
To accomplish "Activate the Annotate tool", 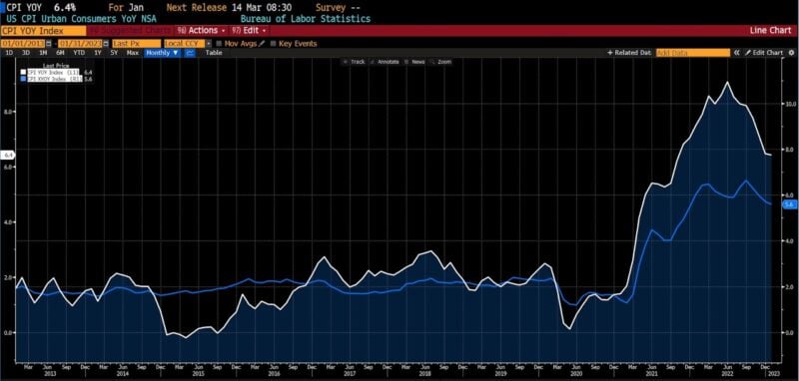I will tap(385, 62).
